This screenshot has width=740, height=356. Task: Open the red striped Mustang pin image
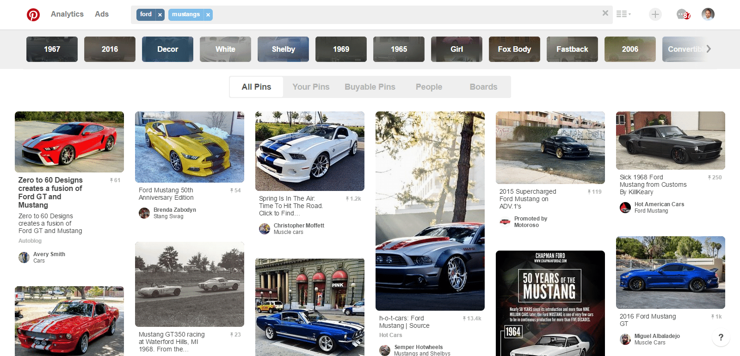pyautogui.click(x=69, y=321)
